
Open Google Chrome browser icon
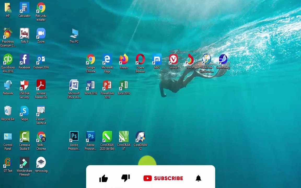(x=91, y=59)
